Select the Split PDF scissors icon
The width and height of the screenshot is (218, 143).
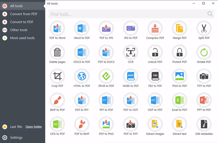(x=204, y=28)
